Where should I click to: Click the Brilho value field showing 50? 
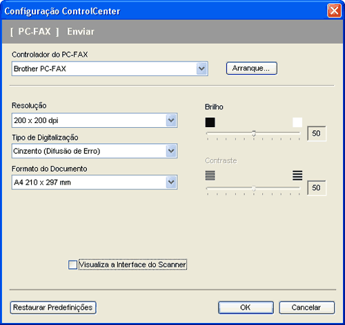[x=317, y=133]
